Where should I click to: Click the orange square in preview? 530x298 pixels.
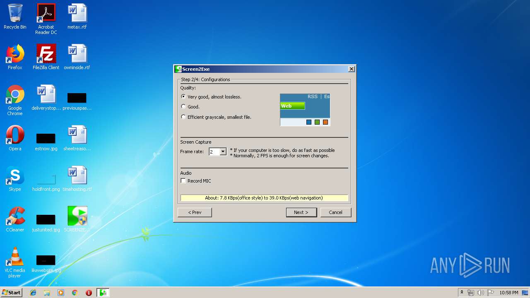pyautogui.click(x=325, y=122)
